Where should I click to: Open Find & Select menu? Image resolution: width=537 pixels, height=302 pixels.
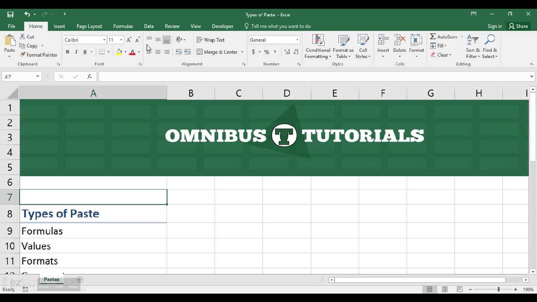pos(490,47)
